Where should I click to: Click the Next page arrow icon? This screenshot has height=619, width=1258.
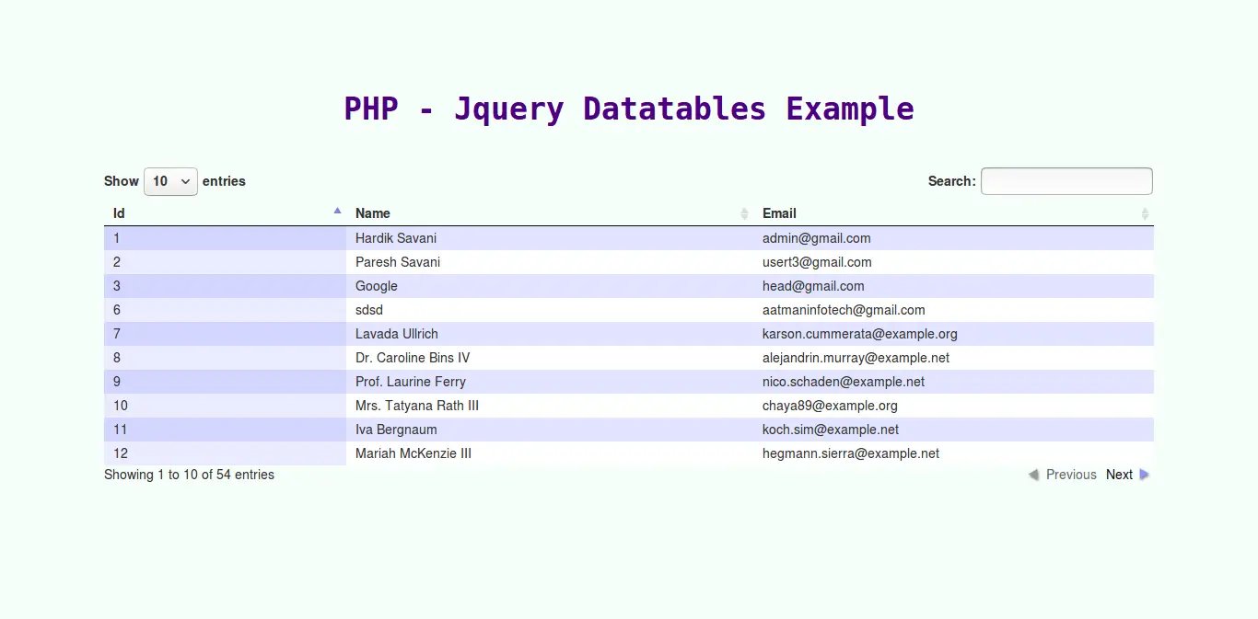tap(1145, 475)
